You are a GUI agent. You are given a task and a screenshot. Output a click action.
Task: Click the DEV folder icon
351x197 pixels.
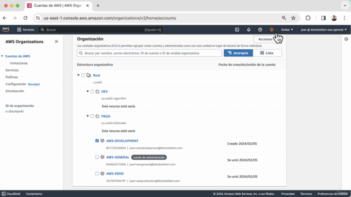tap(98, 91)
